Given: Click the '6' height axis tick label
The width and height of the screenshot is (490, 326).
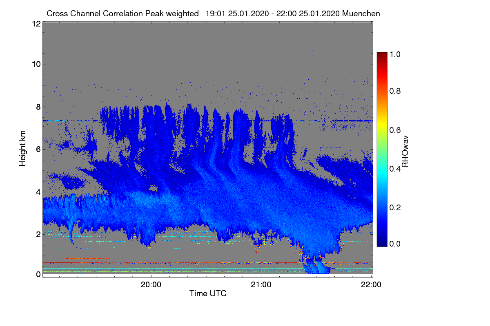Looking at the screenshot, I should (x=38, y=150).
